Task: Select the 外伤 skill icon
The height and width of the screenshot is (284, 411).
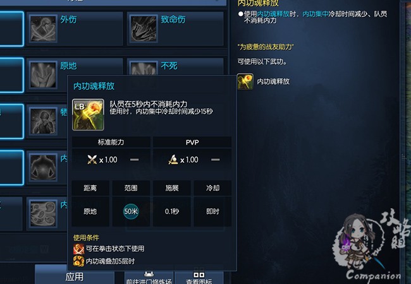Action: point(43,28)
